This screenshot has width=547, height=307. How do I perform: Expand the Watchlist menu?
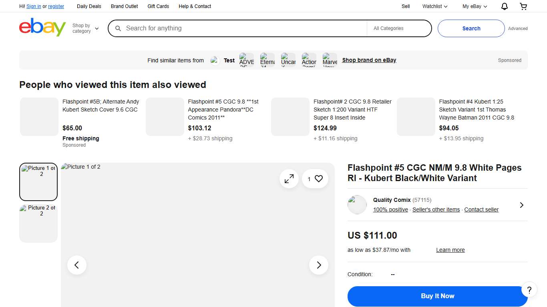coord(435,6)
